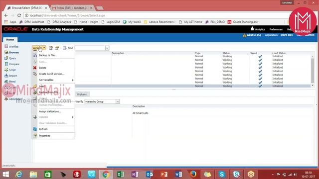Open PowerPoint from the taskbar
This screenshot has height=179, width=319.
click(164, 175)
